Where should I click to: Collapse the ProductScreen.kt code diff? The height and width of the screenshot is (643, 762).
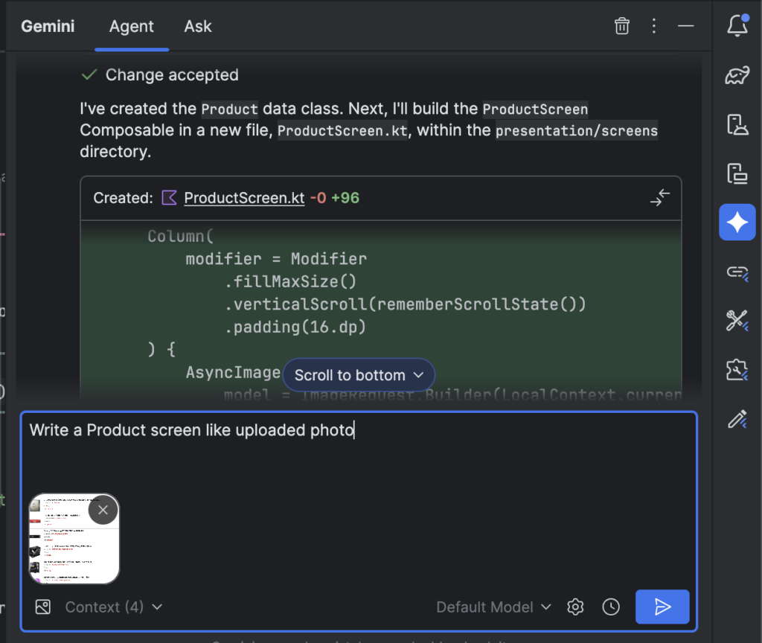coord(659,198)
